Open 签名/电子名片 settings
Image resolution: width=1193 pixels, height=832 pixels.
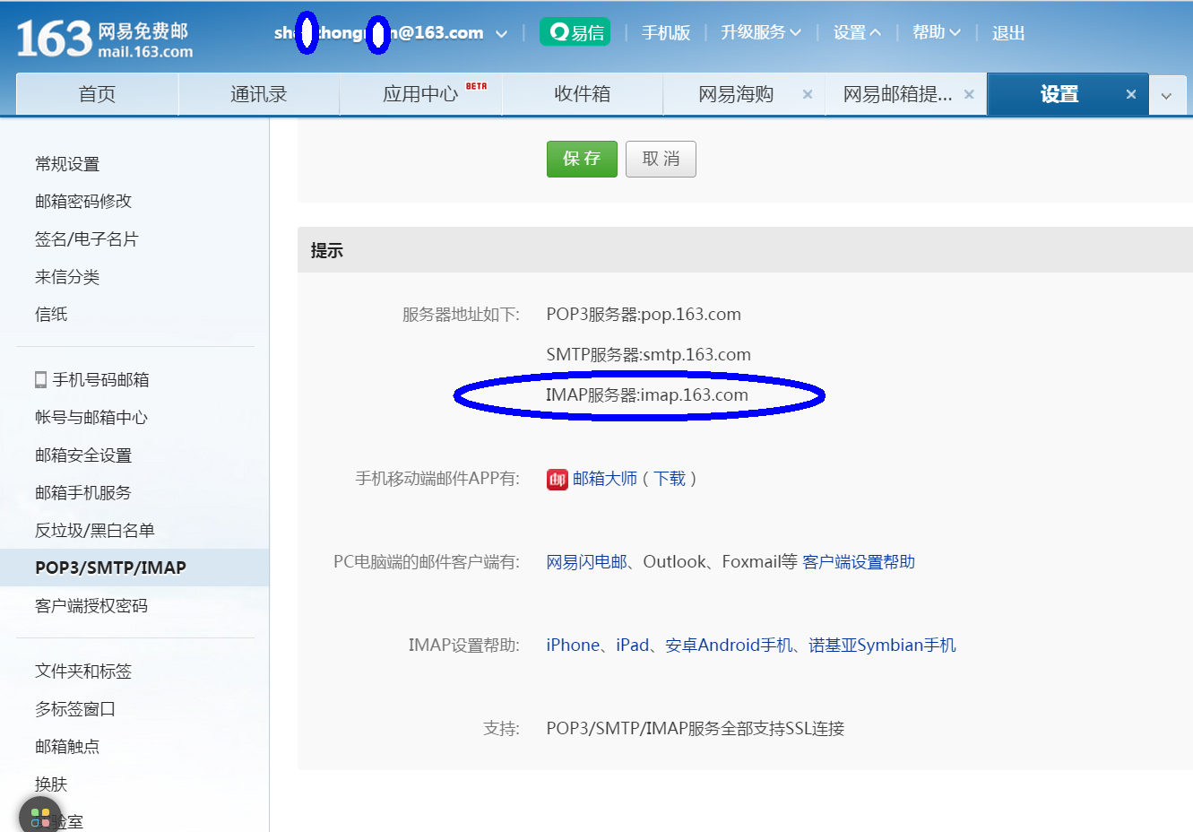coord(87,239)
